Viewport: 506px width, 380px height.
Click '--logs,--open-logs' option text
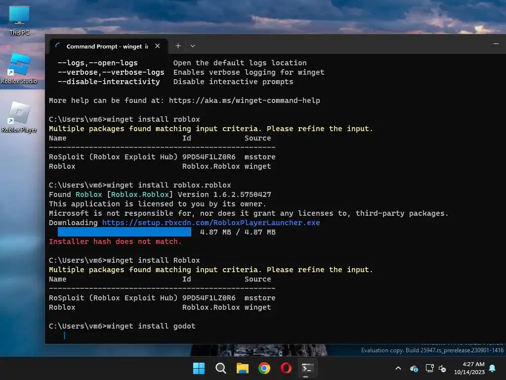tap(97, 63)
